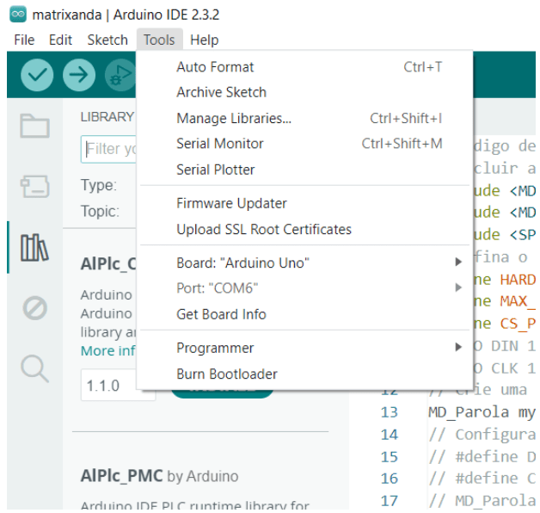The height and width of the screenshot is (513, 540).
Task: Launch Serial Plotter from menu
Action: coord(304,170)
